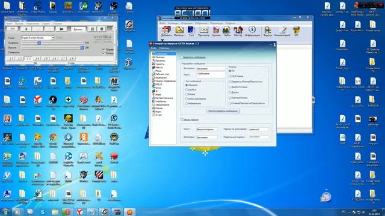Click Просмотр icon in WinRAR toolbar

click(203, 32)
